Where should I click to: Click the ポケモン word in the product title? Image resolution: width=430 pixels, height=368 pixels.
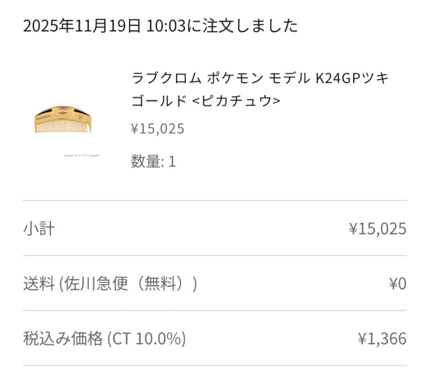234,78
